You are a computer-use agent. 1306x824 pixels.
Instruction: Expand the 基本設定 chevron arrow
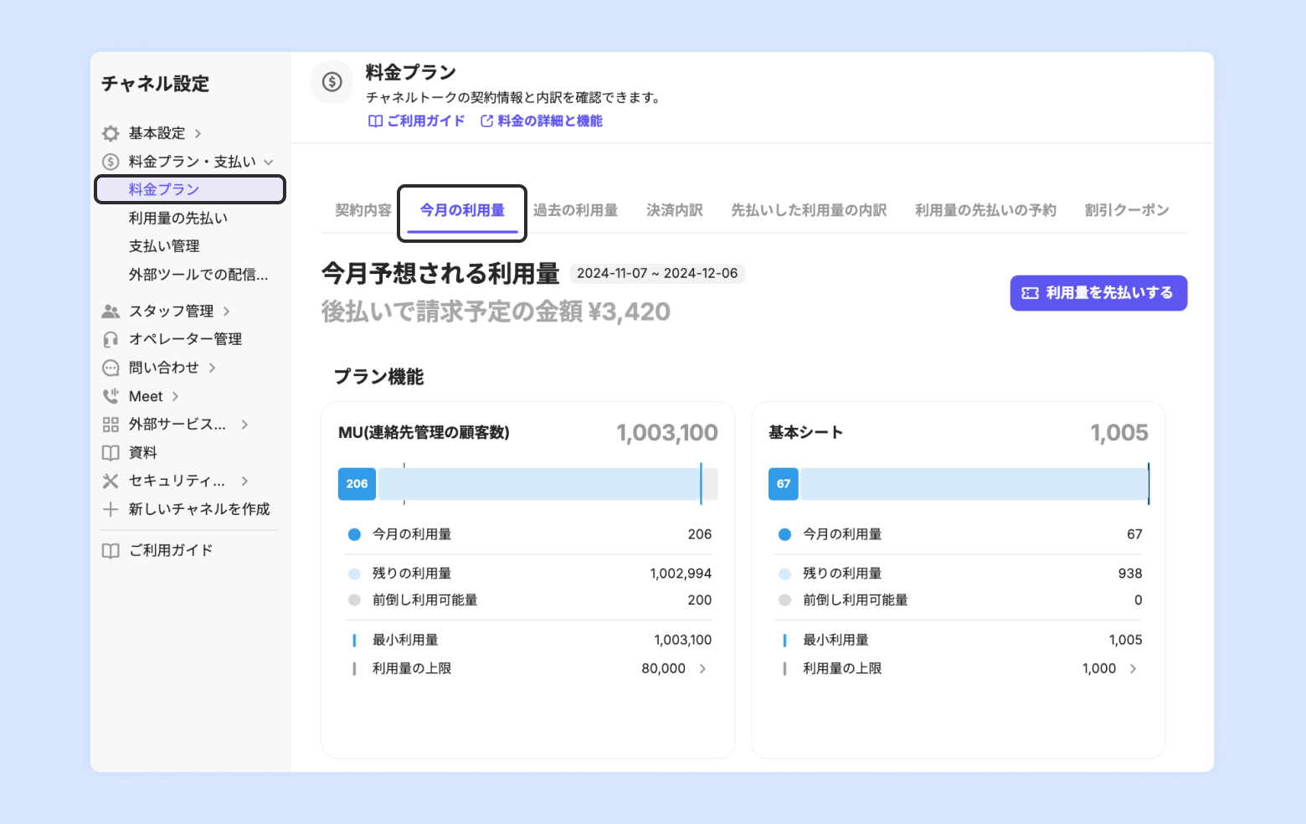(x=198, y=134)
